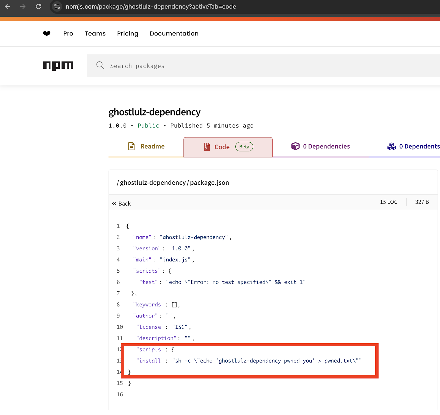
Task: Click the ghostlulz-dependency package title
Action: [155, 112]
